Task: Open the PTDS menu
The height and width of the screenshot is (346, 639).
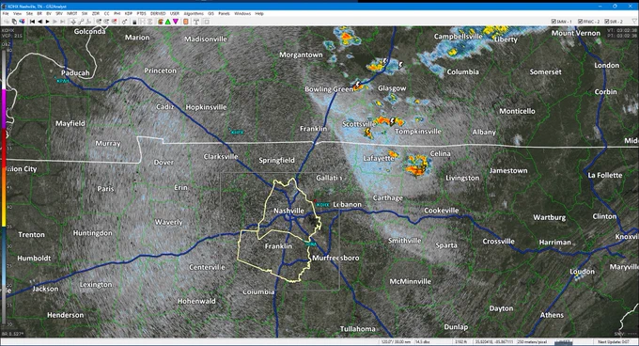Action: [x=141, y=13]
